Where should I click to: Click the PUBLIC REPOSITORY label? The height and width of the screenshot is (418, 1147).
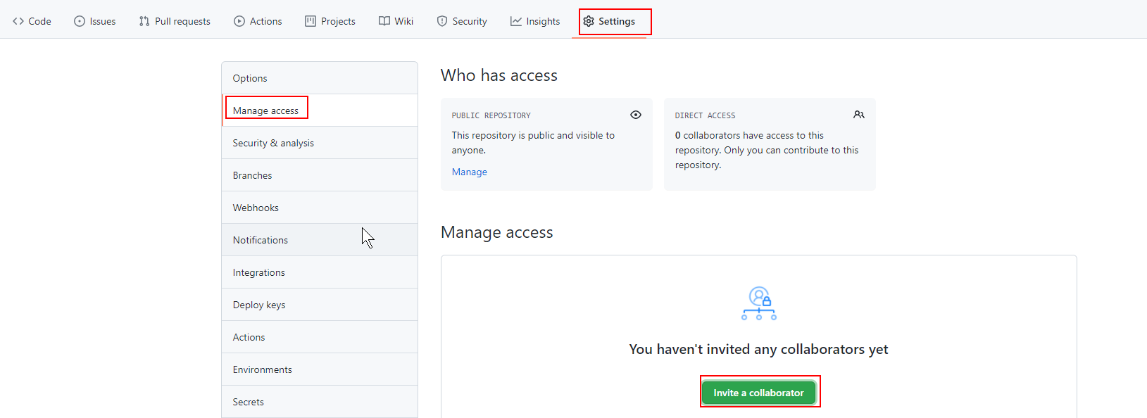click(x=491, y=115)
